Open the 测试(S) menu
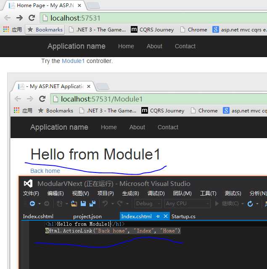The image size is (267, 269). [233, 193]
